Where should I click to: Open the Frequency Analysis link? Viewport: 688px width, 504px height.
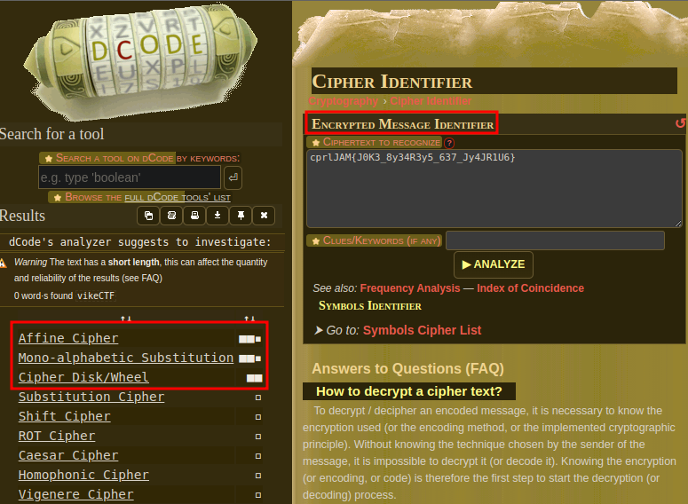[411, 288]
